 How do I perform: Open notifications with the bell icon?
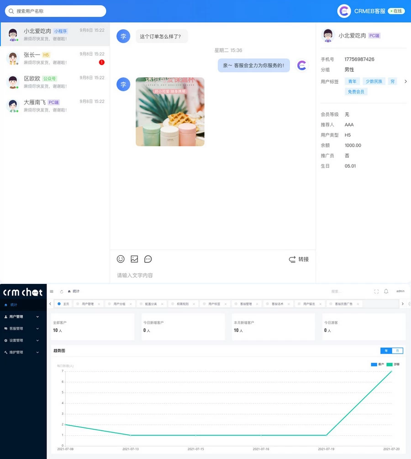(x=386, y=291)
